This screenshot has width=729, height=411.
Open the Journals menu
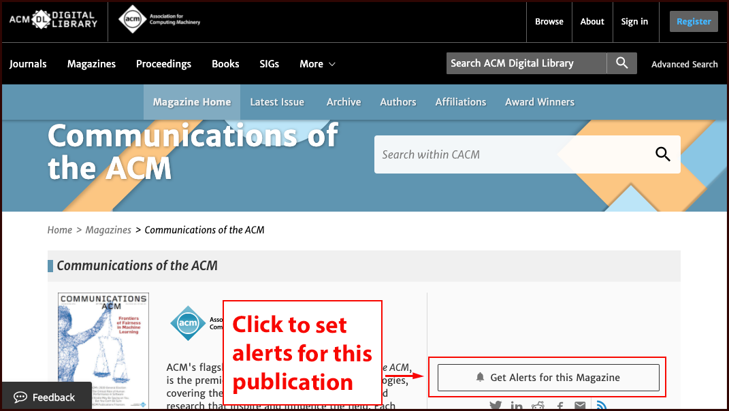(x=28, y=64)
